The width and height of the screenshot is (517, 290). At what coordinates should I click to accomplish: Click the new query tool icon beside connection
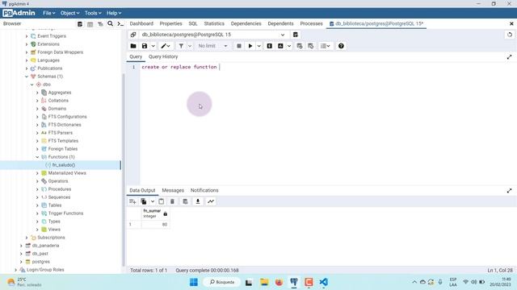(296, 35)
